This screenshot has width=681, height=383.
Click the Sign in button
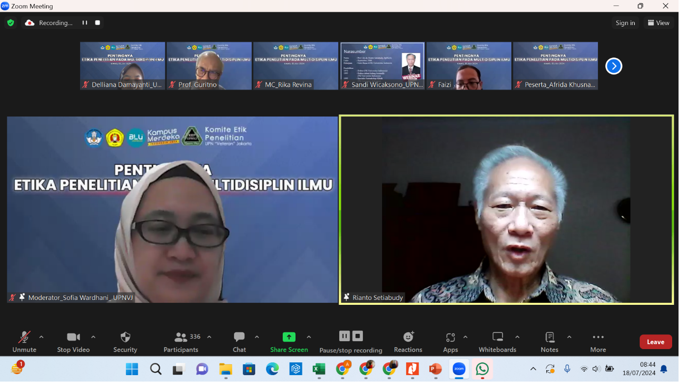pyautogui.click(x=625, y=23)
